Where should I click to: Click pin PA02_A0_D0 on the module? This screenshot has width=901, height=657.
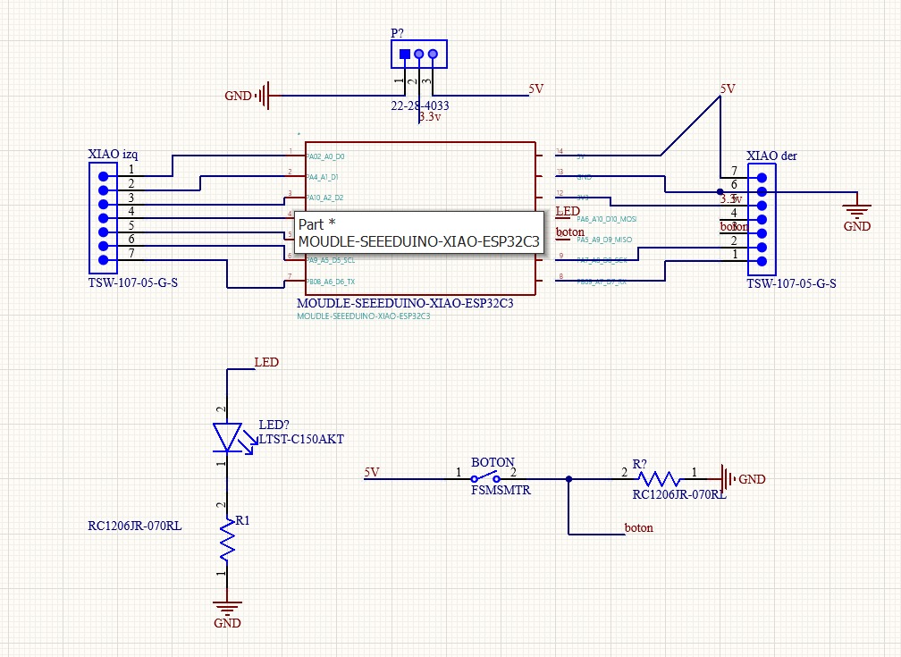[x=326, y=156]
